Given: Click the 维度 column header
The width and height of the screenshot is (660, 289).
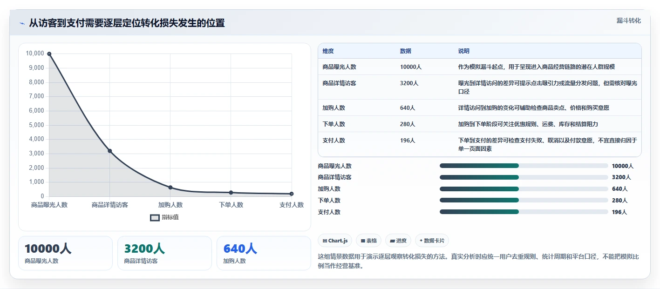Looking at the screenshot, I should pyautogui.click(x=328, y=51).
